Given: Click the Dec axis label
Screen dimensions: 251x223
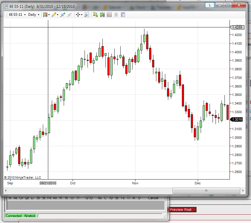Looking at the screenshot, I should (x=198, y=183).
